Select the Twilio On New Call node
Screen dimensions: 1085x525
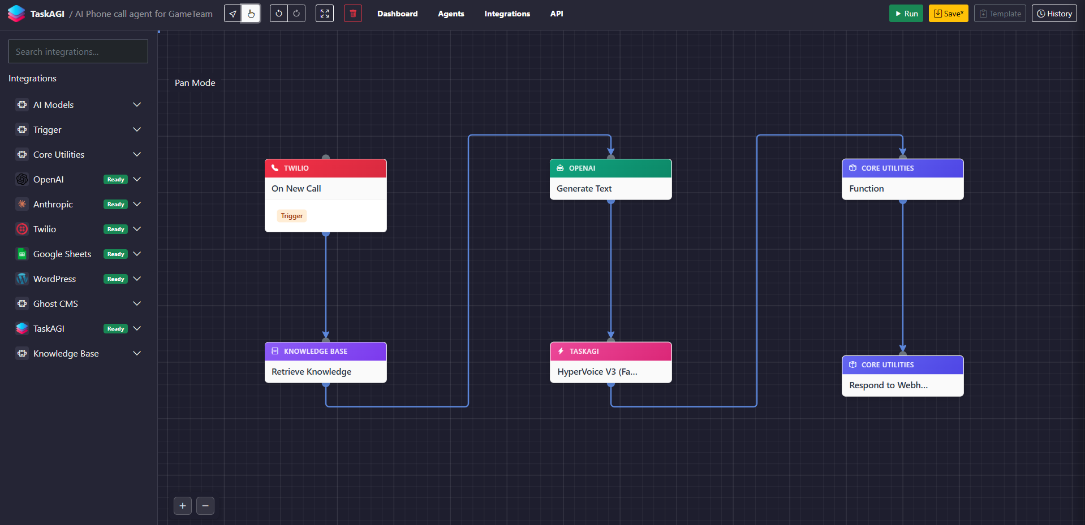[326, 196]
